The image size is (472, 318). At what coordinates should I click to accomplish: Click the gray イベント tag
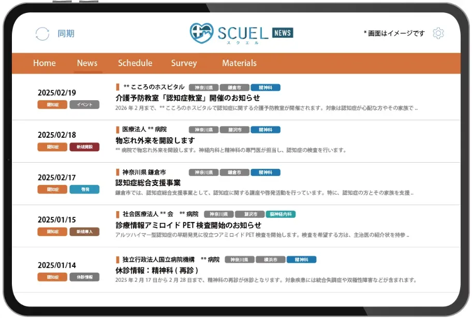tap(84, 104)
